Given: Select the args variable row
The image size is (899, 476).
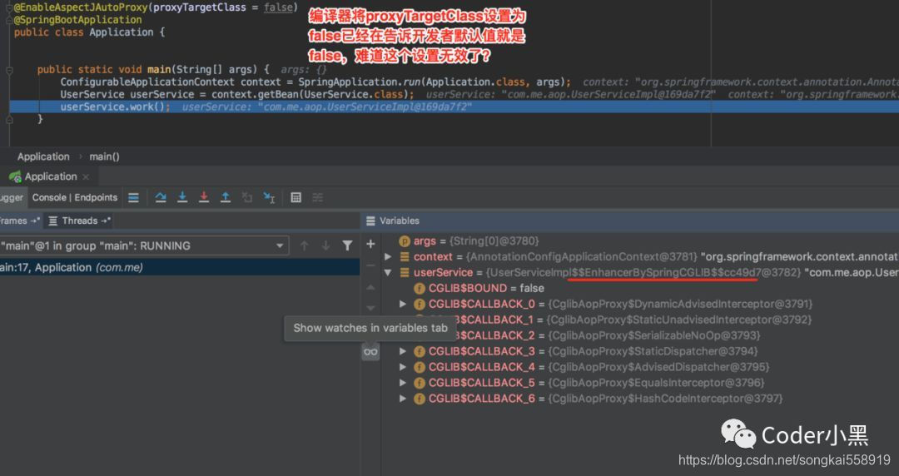Looking at the screenshot, I should click(640, 241).
